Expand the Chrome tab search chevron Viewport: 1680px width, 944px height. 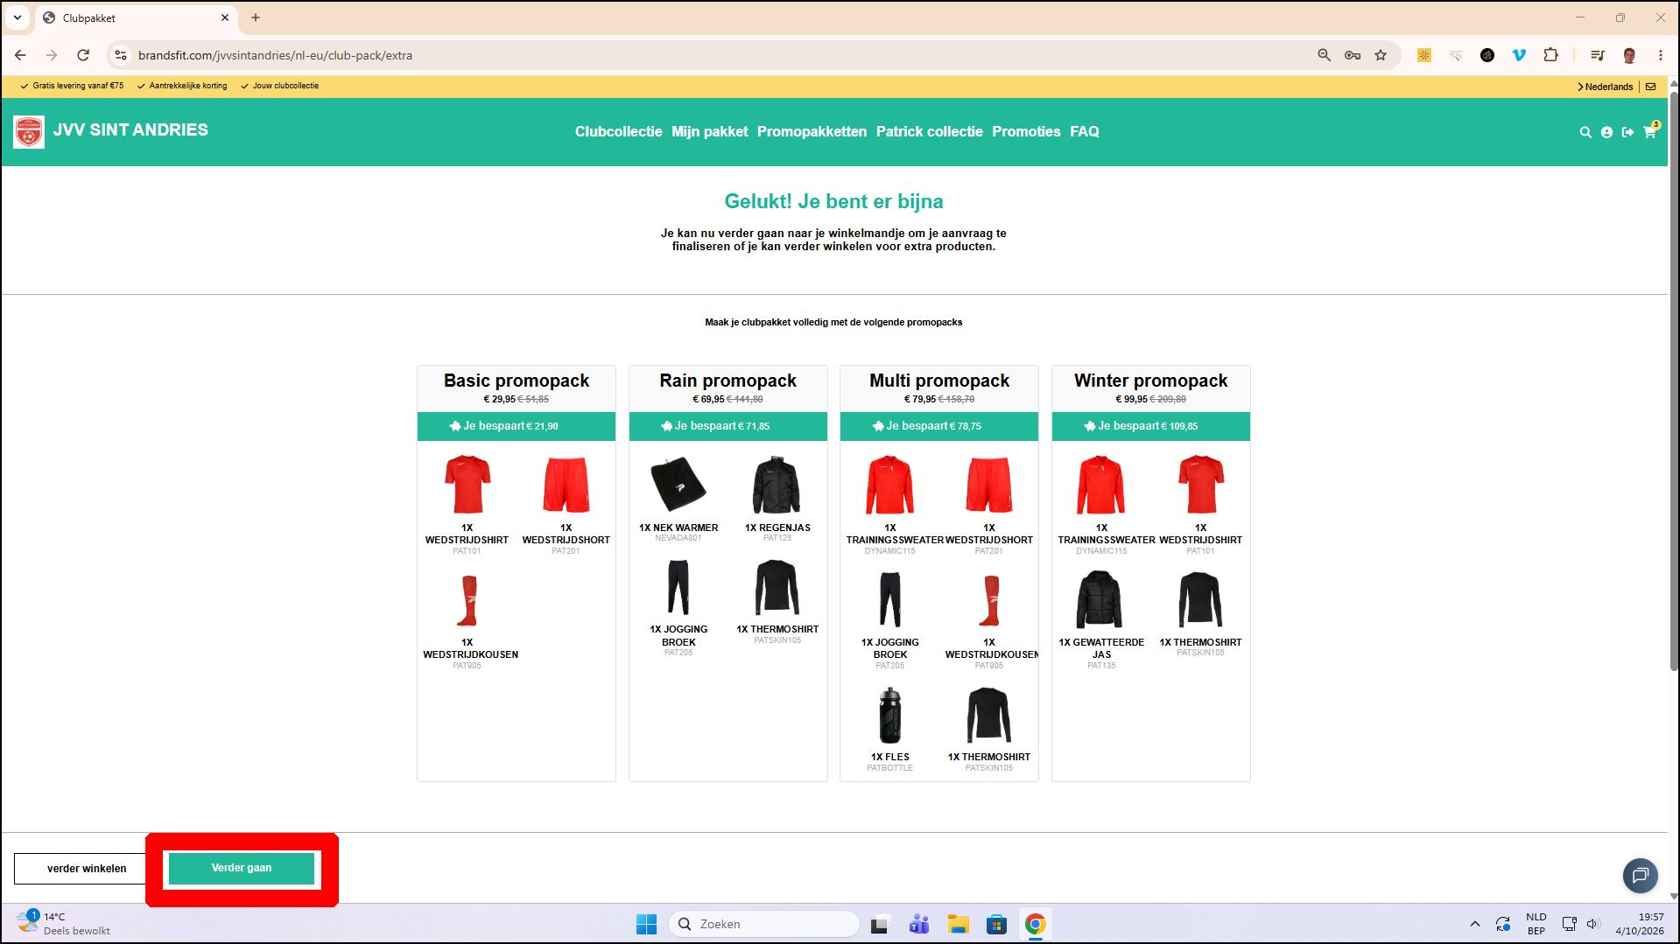tap(18, 17)
